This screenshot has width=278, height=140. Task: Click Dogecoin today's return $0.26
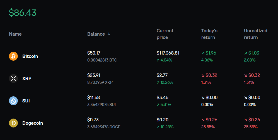[x=209, y=120]
